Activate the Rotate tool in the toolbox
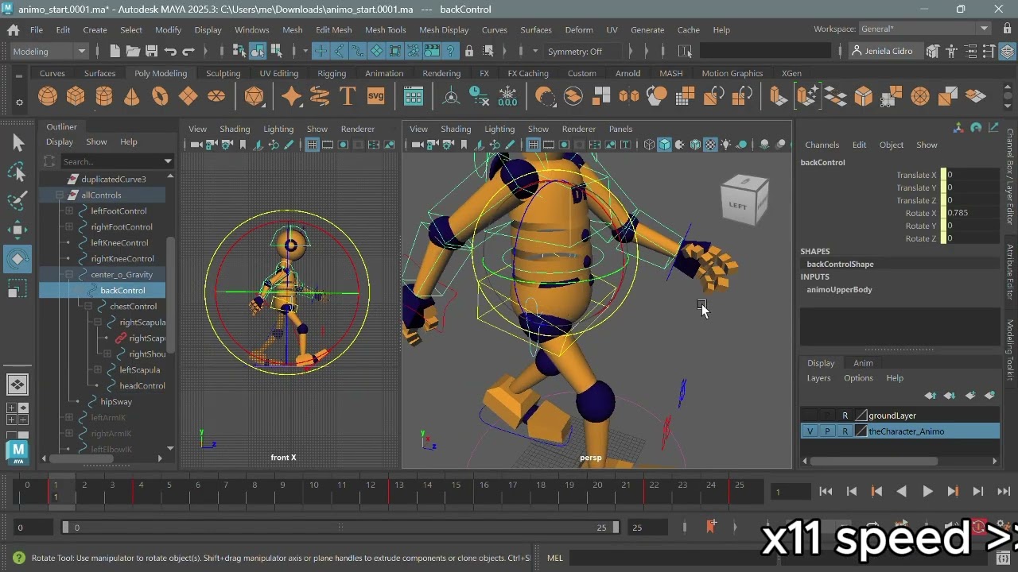Viewport: 1018px width, 572px height. point(17,260)
